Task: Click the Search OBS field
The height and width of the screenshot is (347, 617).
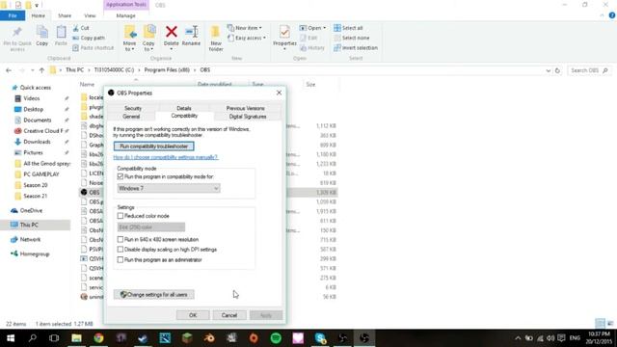Action: click(589, 70)
